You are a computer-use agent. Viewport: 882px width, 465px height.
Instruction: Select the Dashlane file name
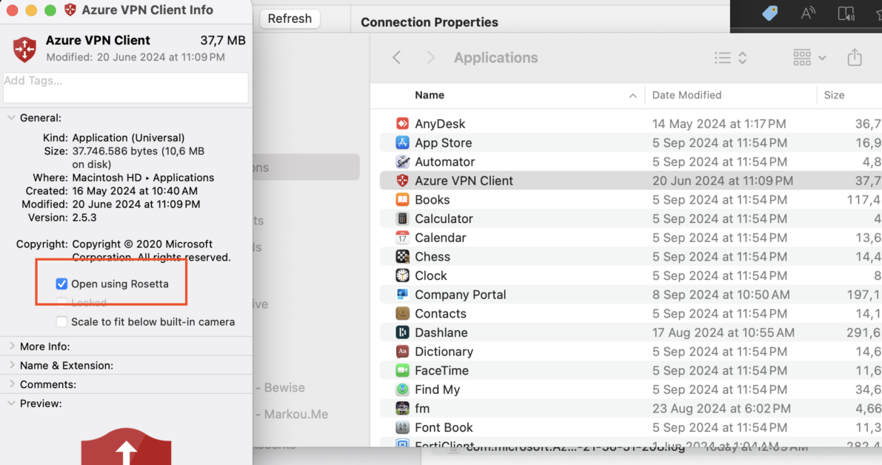(x=441, y=333)
